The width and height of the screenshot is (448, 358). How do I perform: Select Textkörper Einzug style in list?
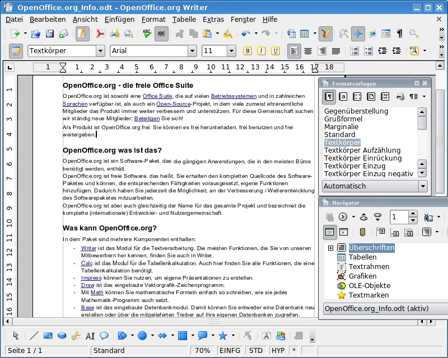(x=354, y=166)
